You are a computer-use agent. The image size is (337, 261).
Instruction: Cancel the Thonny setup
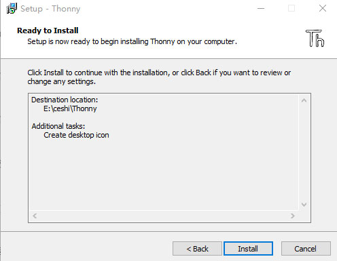pyautogui.click(x=306, y=249)
